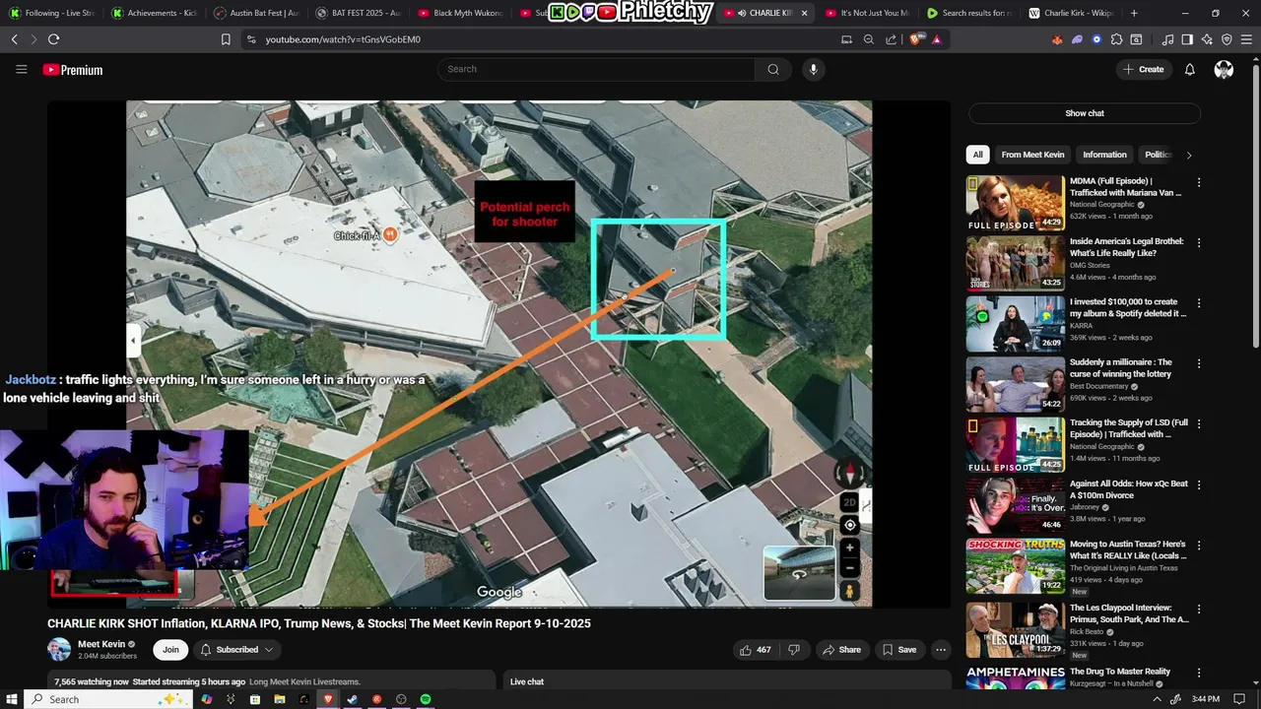Open the YouTube hamburger guide menu
1261x709 pixels.
click(x=21, y=69)
